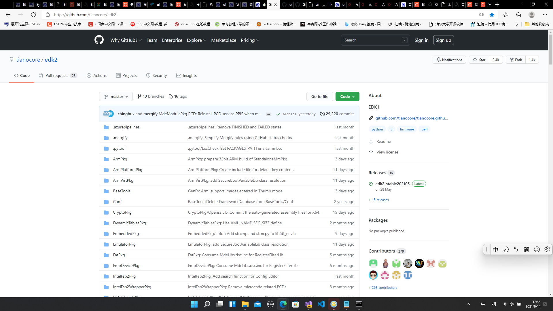Open the master branch dropdown
The image size is (553, 311).
116,97
